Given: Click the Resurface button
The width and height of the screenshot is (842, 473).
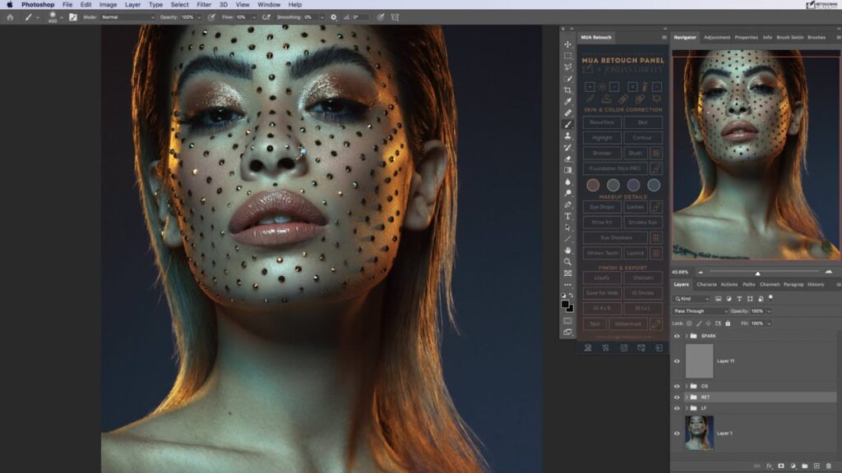Looking at the screenshot, I should [602, 122].
